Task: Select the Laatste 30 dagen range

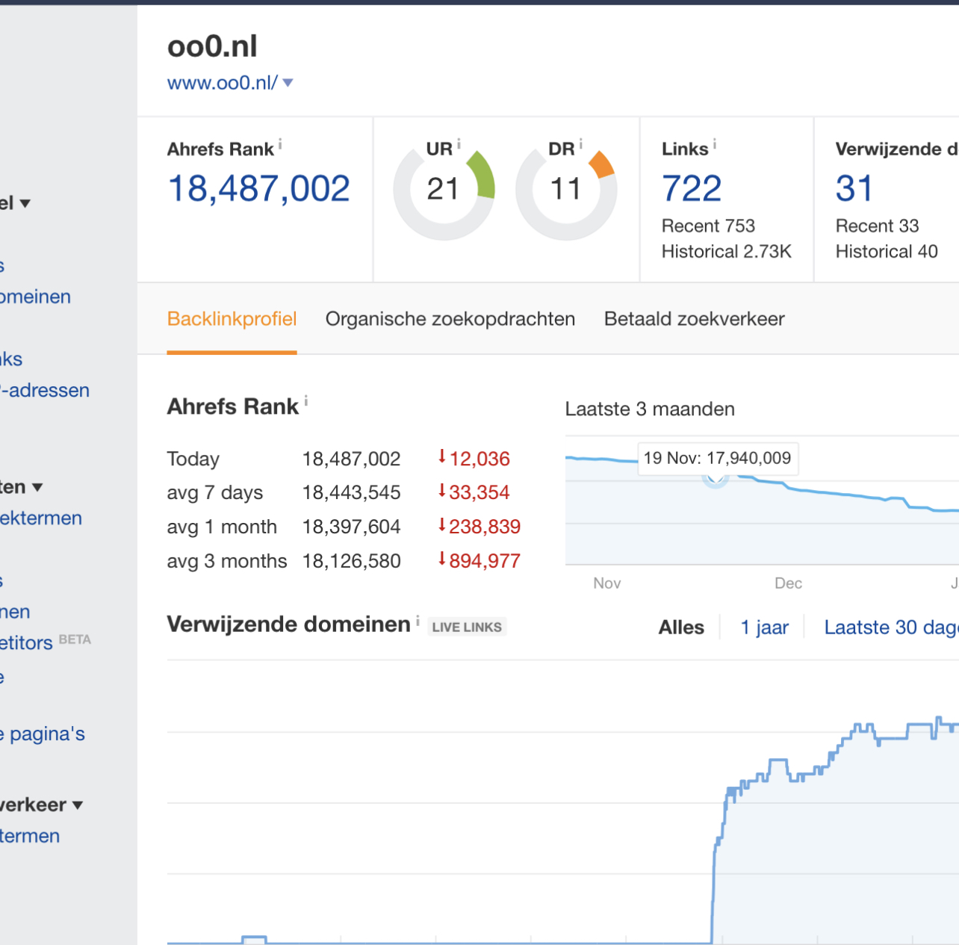Action: (x=891, y=628)
